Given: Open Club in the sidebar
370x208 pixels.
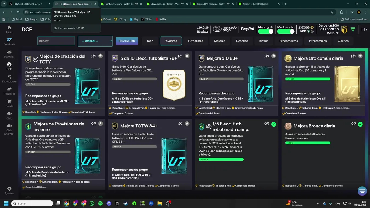Looking at the screenshot, I should click(9, 116).
